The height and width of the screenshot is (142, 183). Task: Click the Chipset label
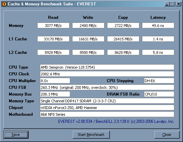pos(16,108)
